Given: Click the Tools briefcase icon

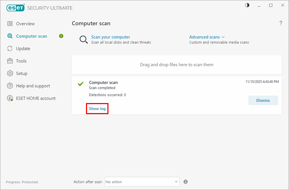Looking at the screenshot, I should pyautogui.click(x=10, y=61).
